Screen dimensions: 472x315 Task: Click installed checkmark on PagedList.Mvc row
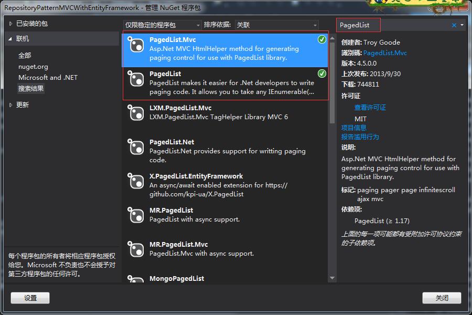(322, 39)
